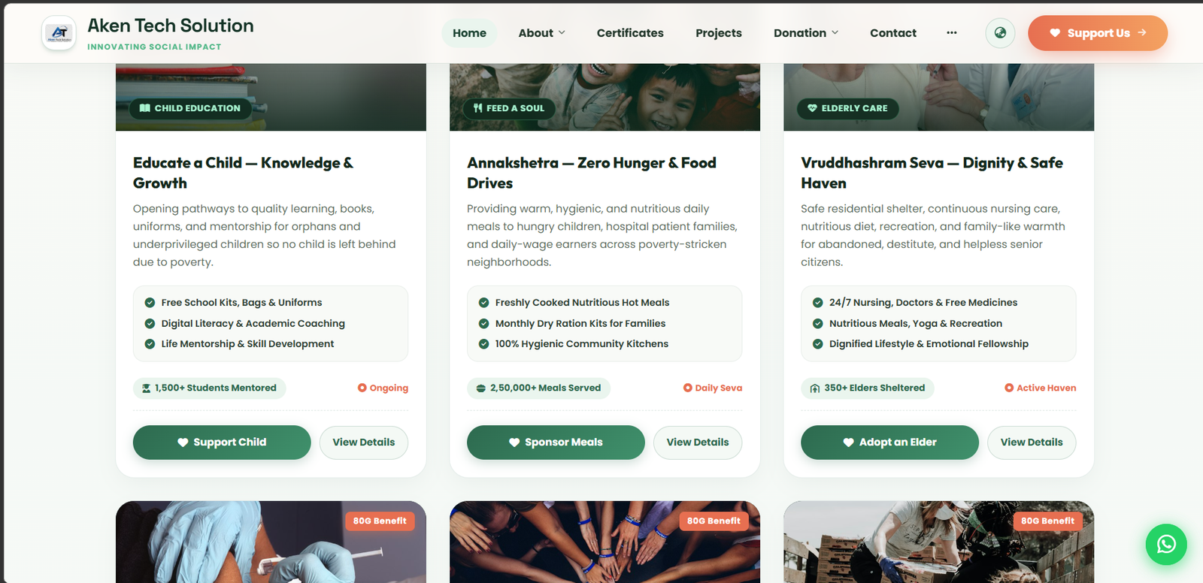
Task: Open the Contact nav item
Action: coord(893,33)
